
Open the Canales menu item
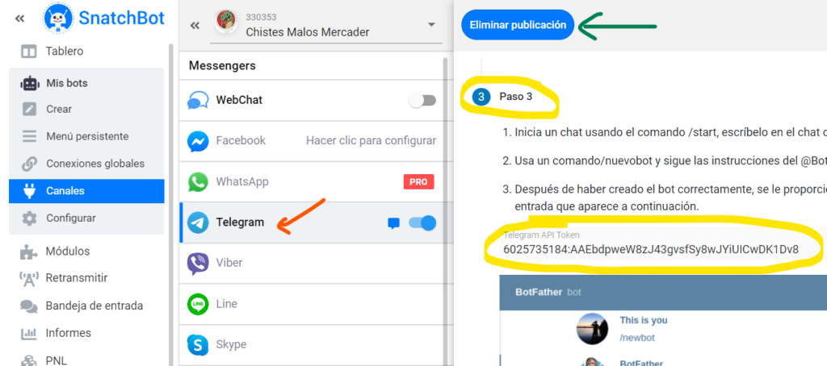[86, 190]
